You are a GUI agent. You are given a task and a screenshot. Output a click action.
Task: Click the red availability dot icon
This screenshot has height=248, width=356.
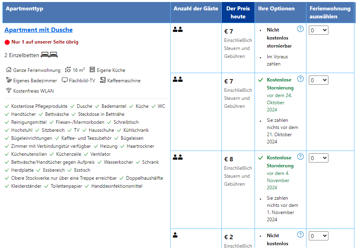[7, 42]
